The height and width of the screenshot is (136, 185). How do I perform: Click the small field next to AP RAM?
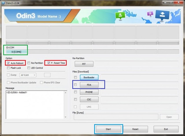[47, 75]
